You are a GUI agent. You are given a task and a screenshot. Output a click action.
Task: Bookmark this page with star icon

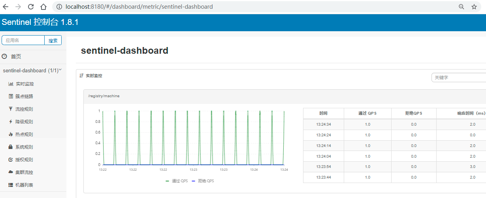pyautogui.click(x=474, y=7)
